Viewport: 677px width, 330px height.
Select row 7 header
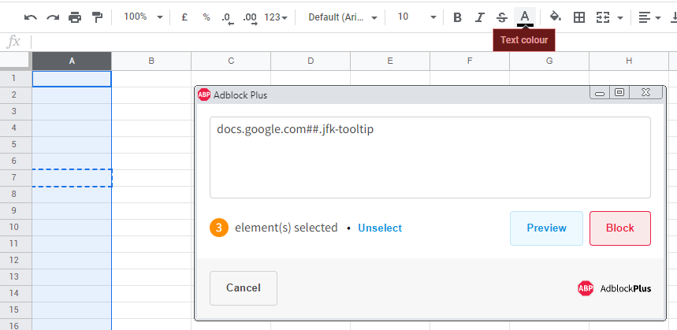click(16, 178)
